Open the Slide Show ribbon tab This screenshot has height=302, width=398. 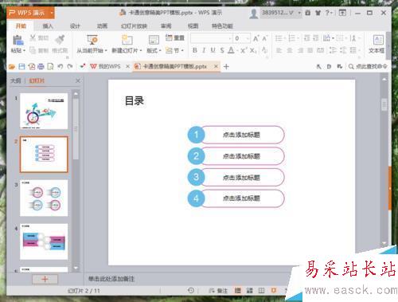tap(134, 26)
